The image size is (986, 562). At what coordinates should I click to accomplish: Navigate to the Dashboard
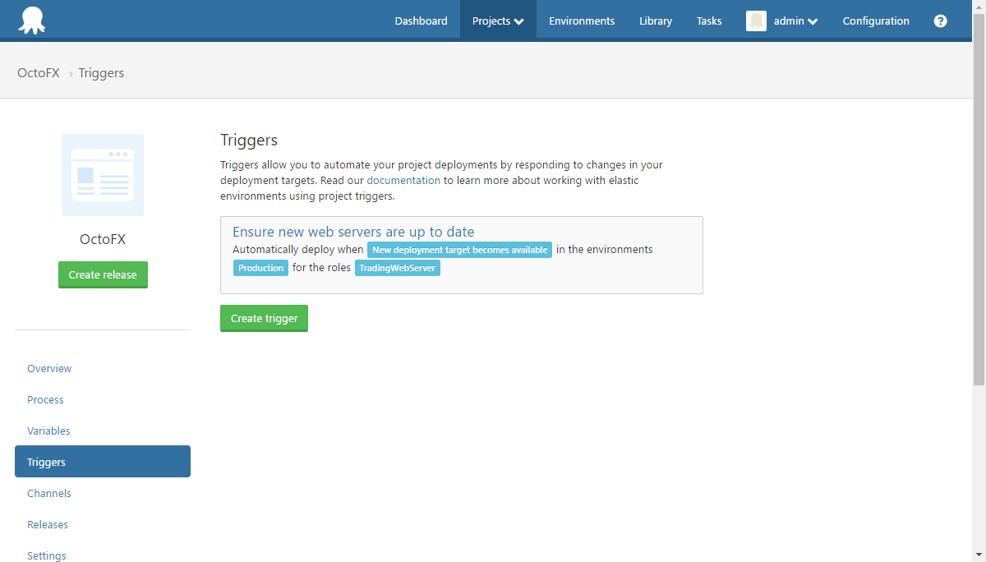coord(421,21)
